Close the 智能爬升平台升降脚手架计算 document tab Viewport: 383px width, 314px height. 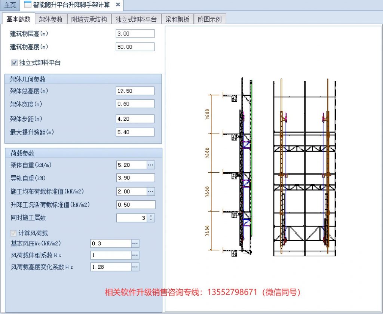point(118,4)
